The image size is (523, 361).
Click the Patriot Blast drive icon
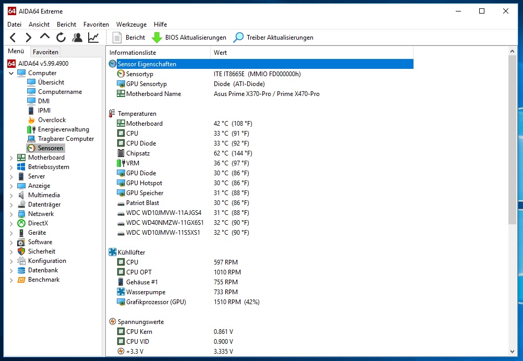(x=121, y=203)
